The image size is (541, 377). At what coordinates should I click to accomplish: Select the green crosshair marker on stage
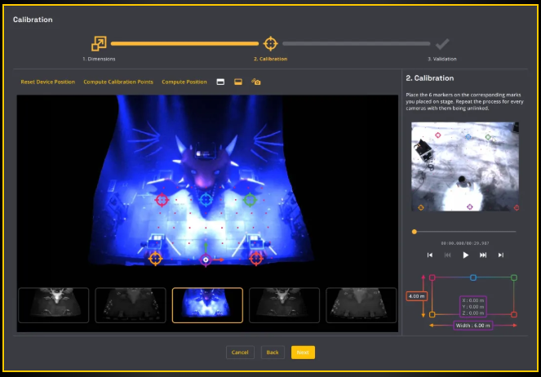[250, 199]
